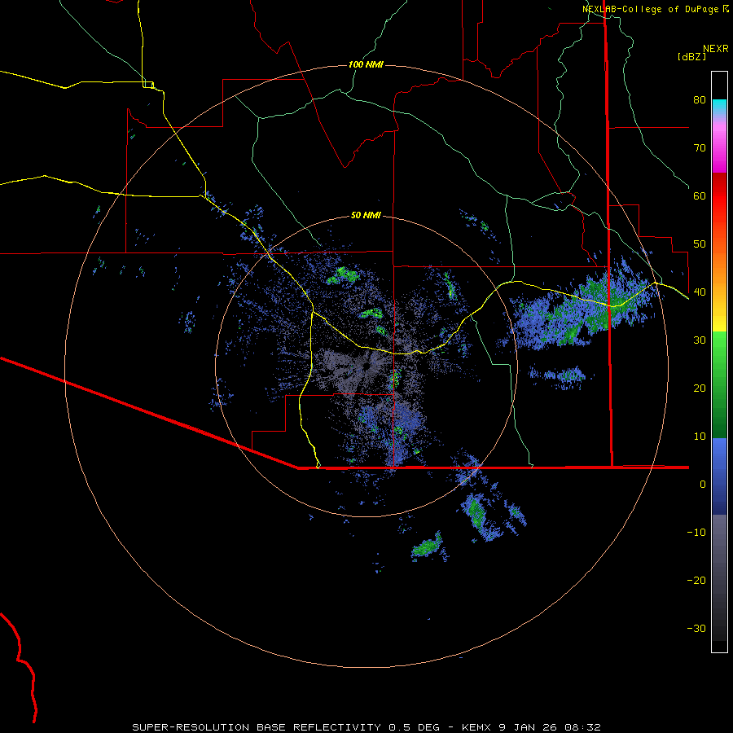Click the "[dBZ]" unit label
Image resolution: width=733 pixels, height=733 pixels.
pyautogui.click(x=691, y=56)
